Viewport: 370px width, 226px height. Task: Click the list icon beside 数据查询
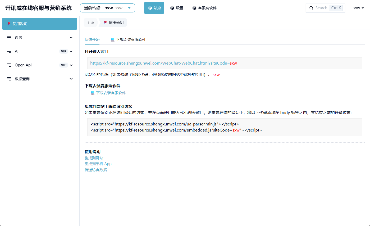point(9,79)
